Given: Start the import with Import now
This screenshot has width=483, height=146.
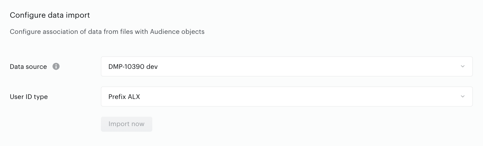Looking at the screenshot, I should (127, 124).
